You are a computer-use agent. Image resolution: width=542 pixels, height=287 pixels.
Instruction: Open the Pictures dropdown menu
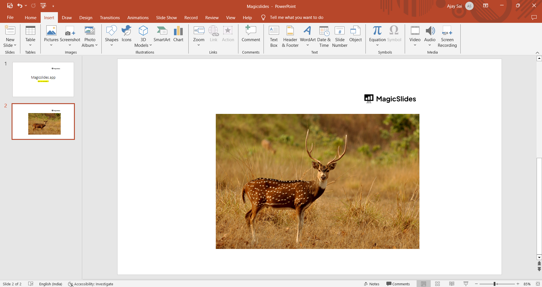pos(51,45)
